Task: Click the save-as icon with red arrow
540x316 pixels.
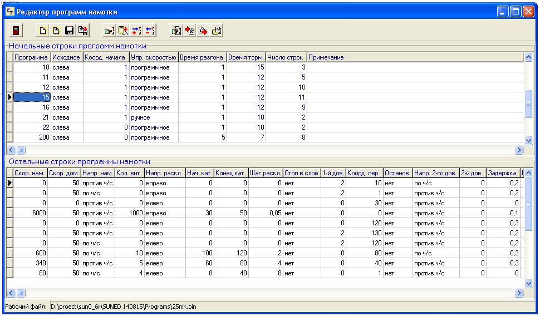Action: (83, 31)
